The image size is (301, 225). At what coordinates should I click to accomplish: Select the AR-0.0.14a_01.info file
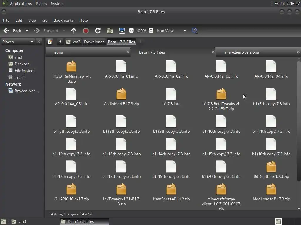point(121,66)
